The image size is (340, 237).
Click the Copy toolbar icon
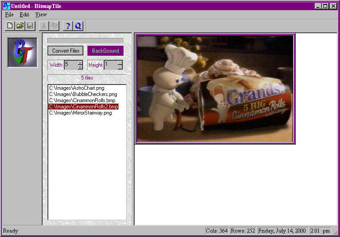[54, 26]
